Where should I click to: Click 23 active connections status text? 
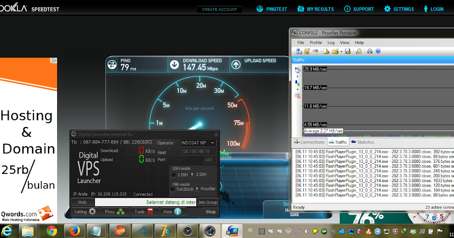click(439, 207)
